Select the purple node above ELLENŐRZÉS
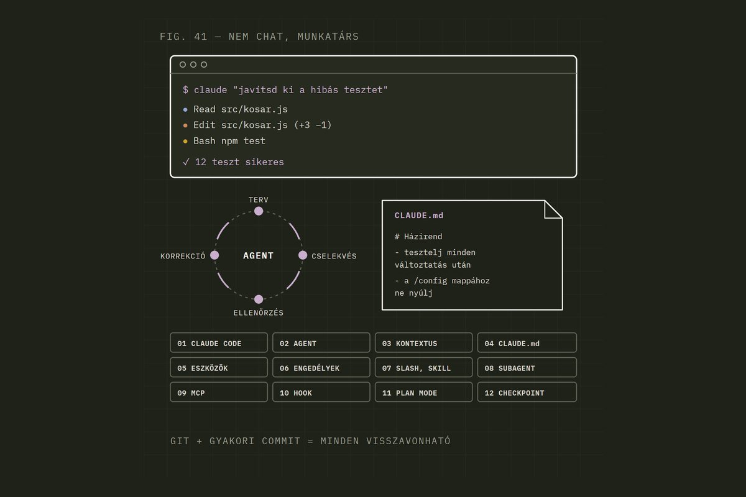 (259, 299)
